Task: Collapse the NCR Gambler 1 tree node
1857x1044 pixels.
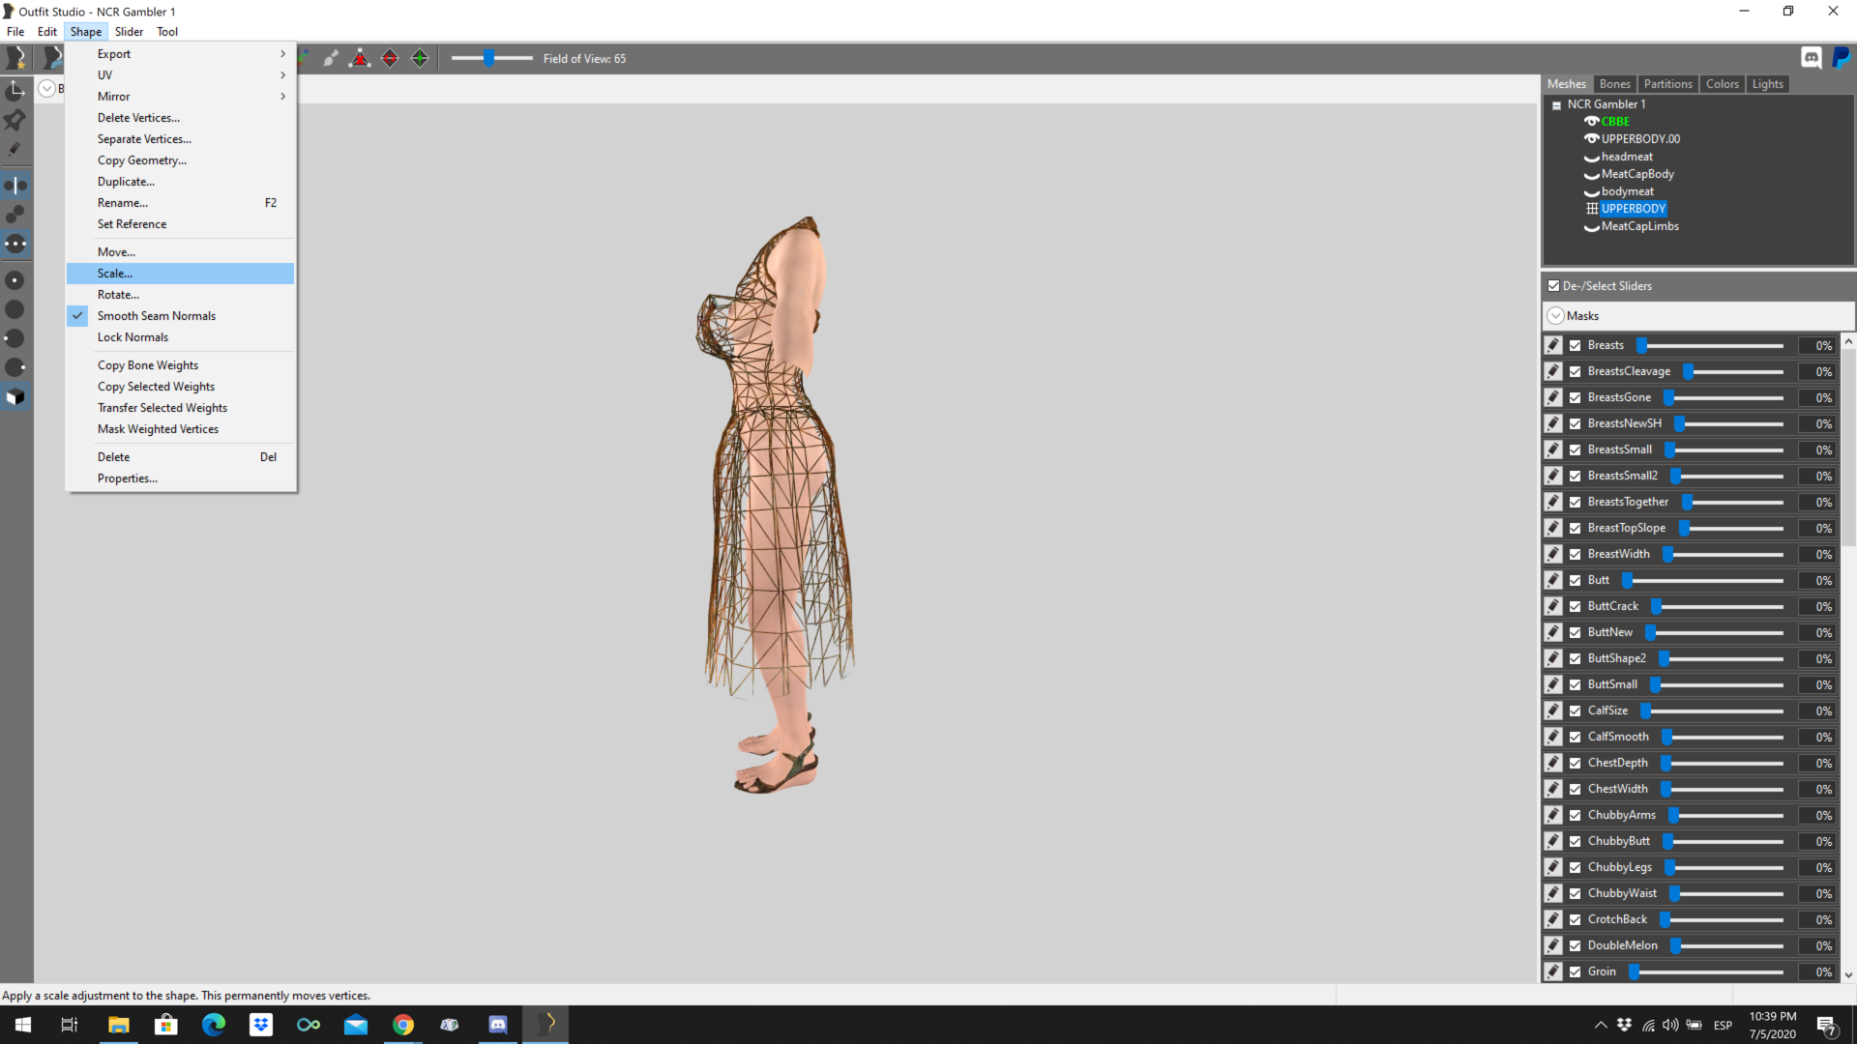Action: coord(1556,105)
